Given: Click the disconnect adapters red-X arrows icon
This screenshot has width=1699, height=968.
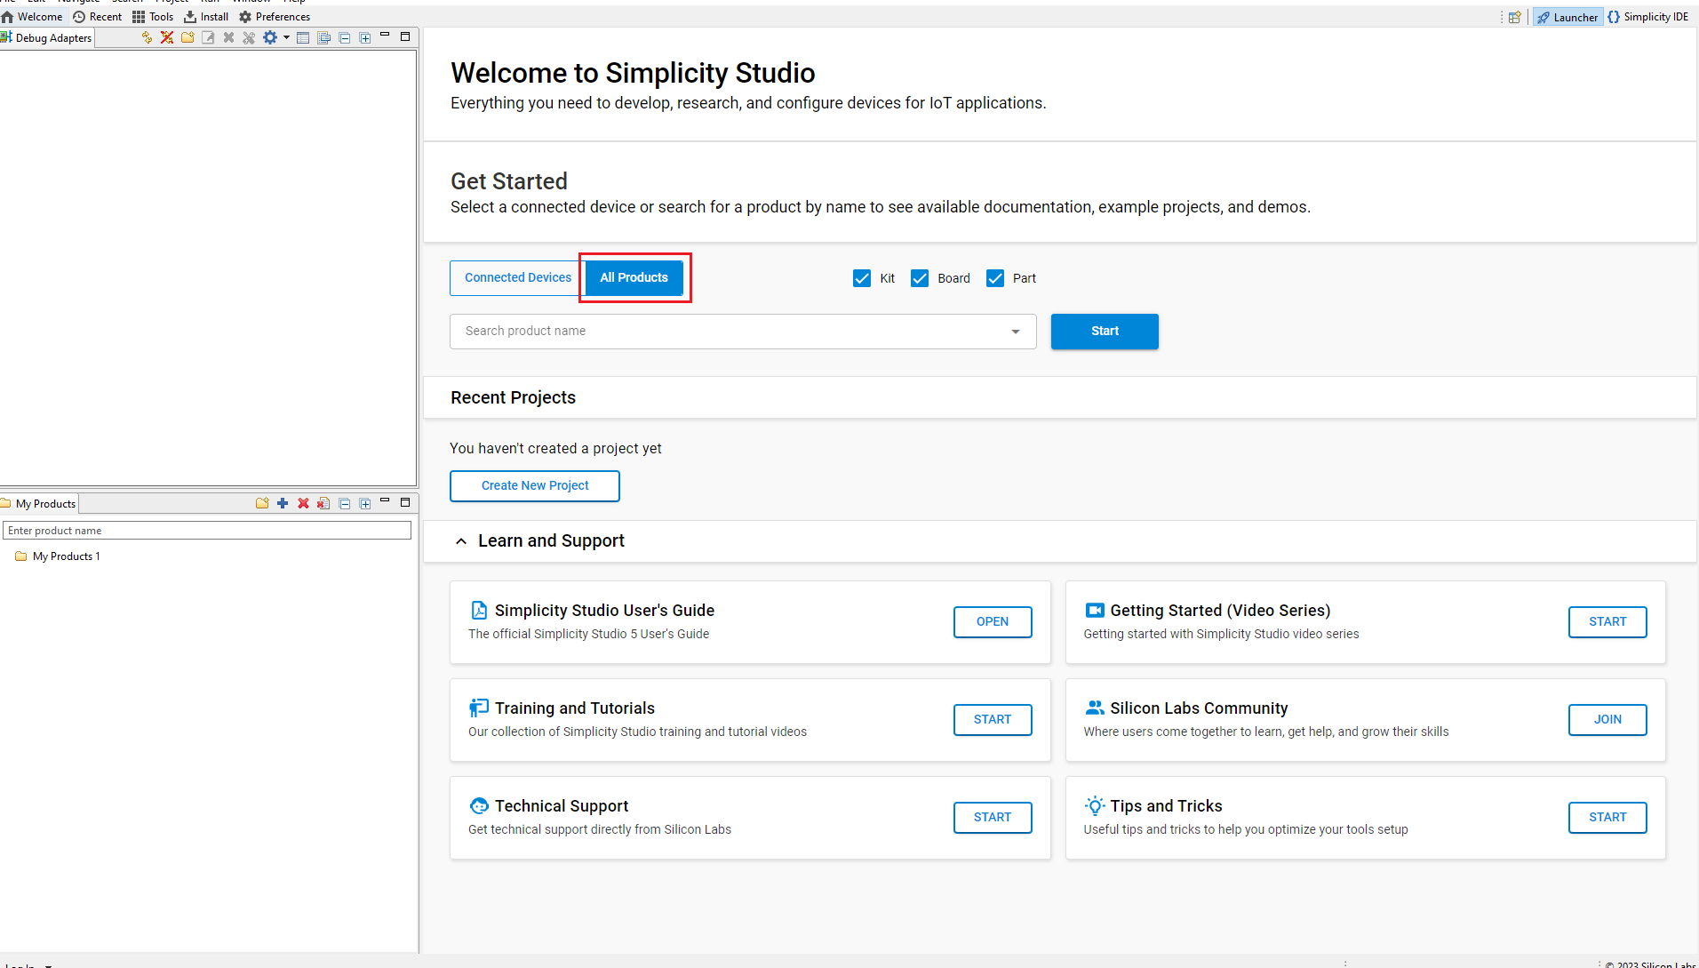Looking at the screenshot, I should click(167, 37).
